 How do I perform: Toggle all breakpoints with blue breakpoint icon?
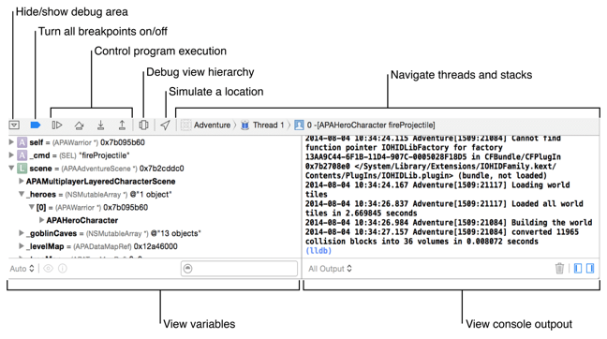point(36,125)
